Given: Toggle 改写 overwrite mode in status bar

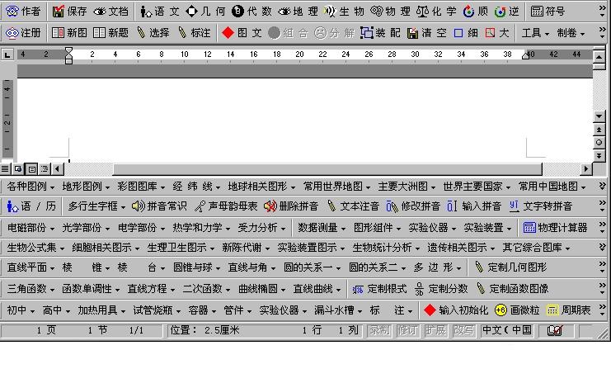Looking at the screenshot, I should tap(463, 330).
